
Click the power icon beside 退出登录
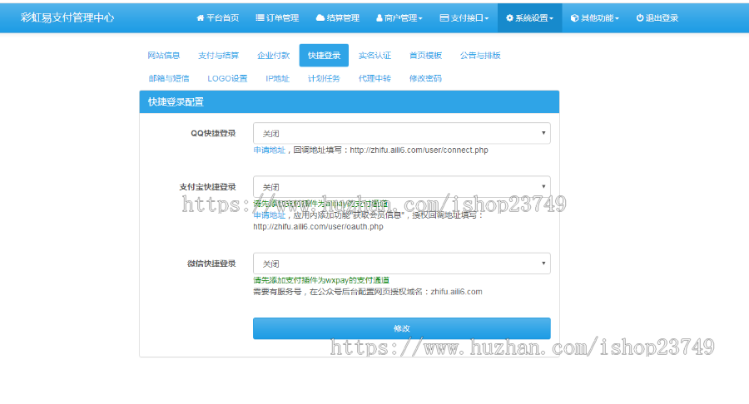coord(640,18)
